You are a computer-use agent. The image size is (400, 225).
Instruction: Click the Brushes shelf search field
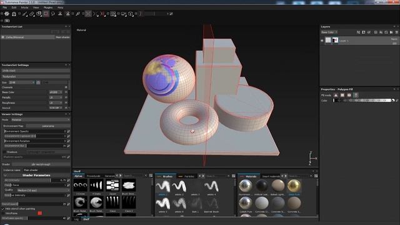click(x=217, y=176)
